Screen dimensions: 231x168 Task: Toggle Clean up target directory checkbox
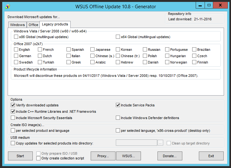(169, 143)
